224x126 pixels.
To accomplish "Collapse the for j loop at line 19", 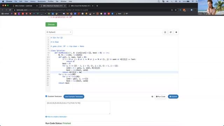I will (x=50, y=77).
